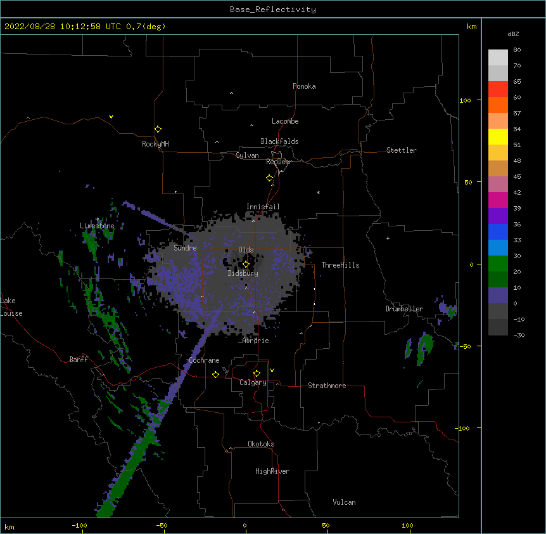Click the Limestone label
The image size is (546, 534).
pyautogui.click(x=97, y=226)
